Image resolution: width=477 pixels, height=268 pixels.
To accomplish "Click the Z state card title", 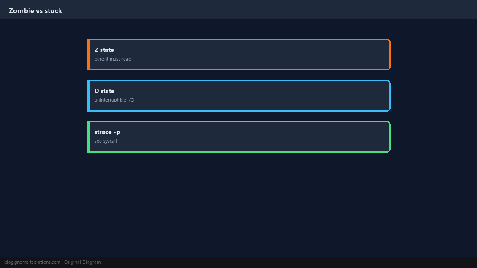I will pos(104,50).
